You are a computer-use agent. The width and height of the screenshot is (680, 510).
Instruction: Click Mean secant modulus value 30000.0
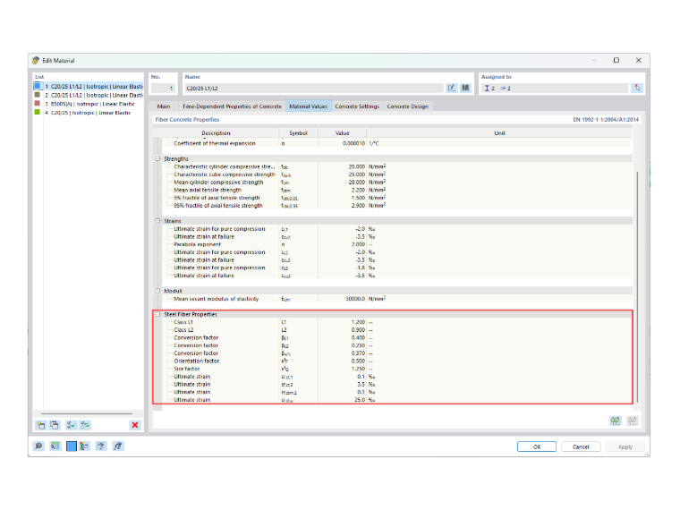pos(355,299)
